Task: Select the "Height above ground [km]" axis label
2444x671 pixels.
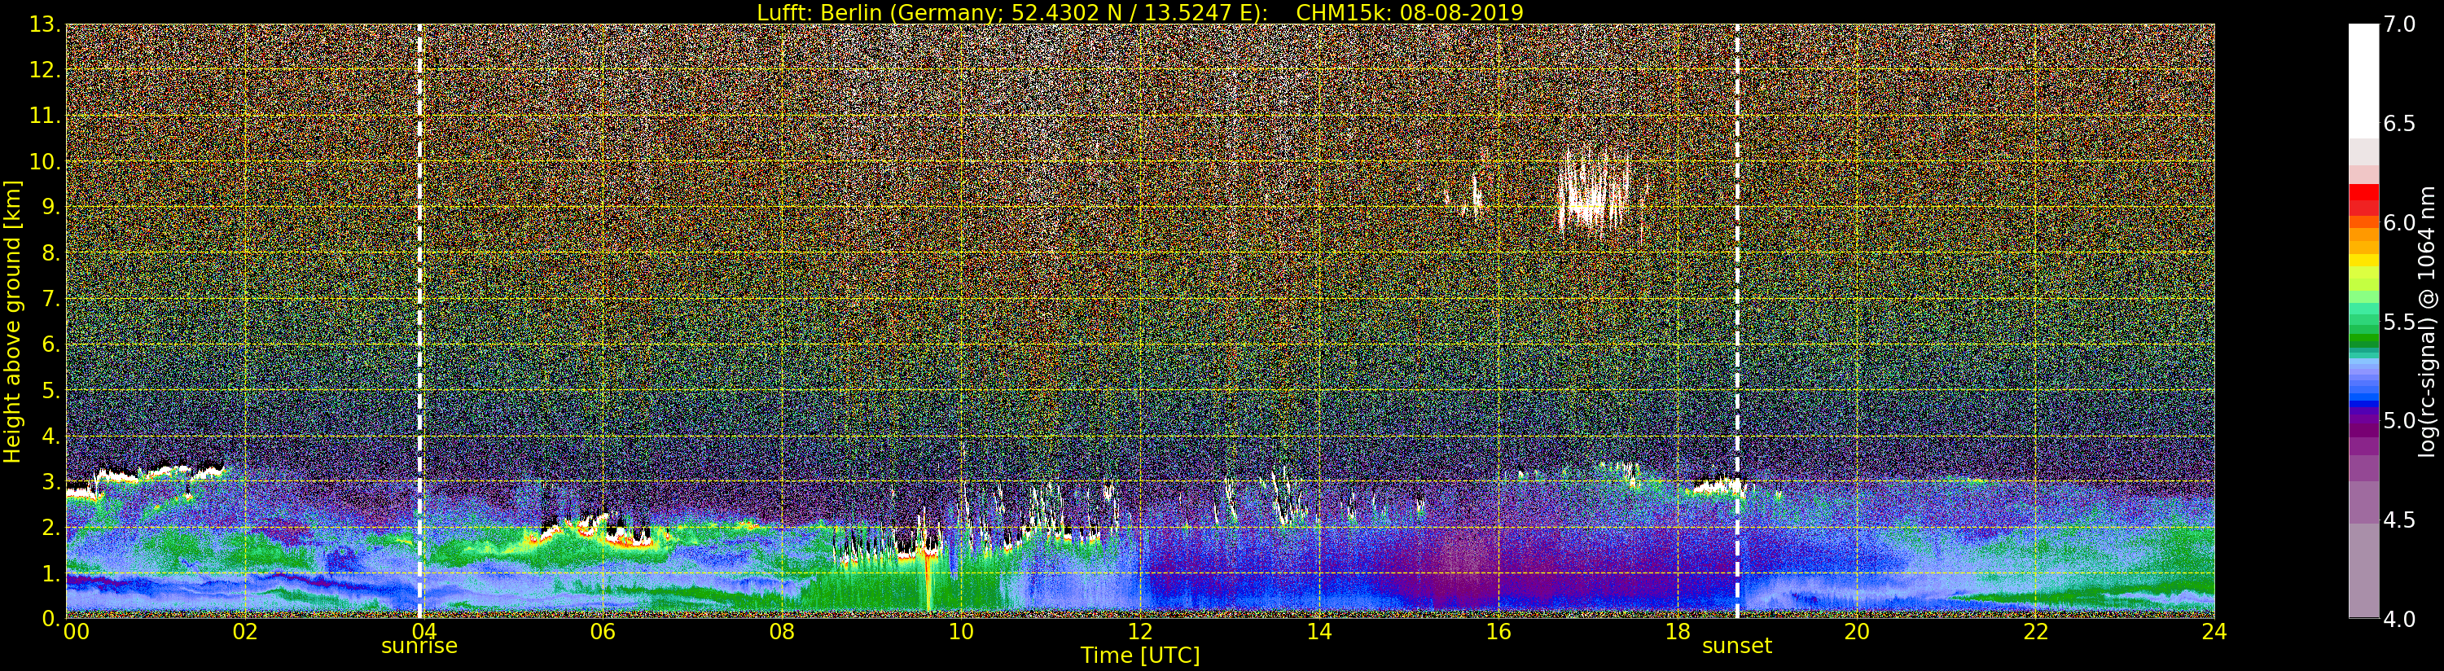Action: (12, 322)
